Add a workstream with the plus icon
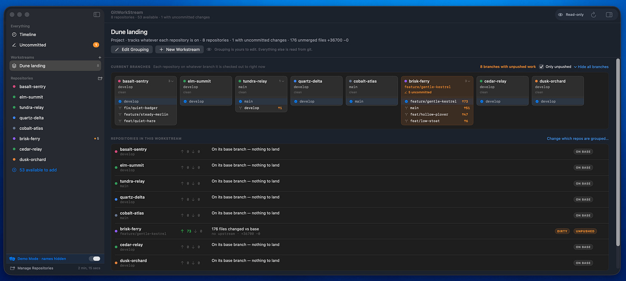This screenshot has width=626, height=281. (100, 57)
